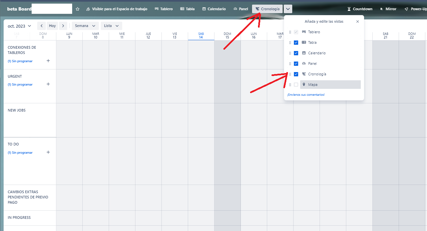Switch to the Tablero view
The height and width of the screenshot is (231, 427).
164,9
